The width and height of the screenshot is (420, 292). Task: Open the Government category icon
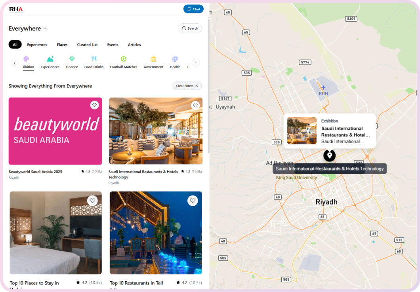153,59
